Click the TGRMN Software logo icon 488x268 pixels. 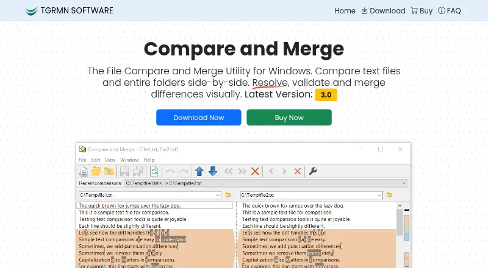32,11
